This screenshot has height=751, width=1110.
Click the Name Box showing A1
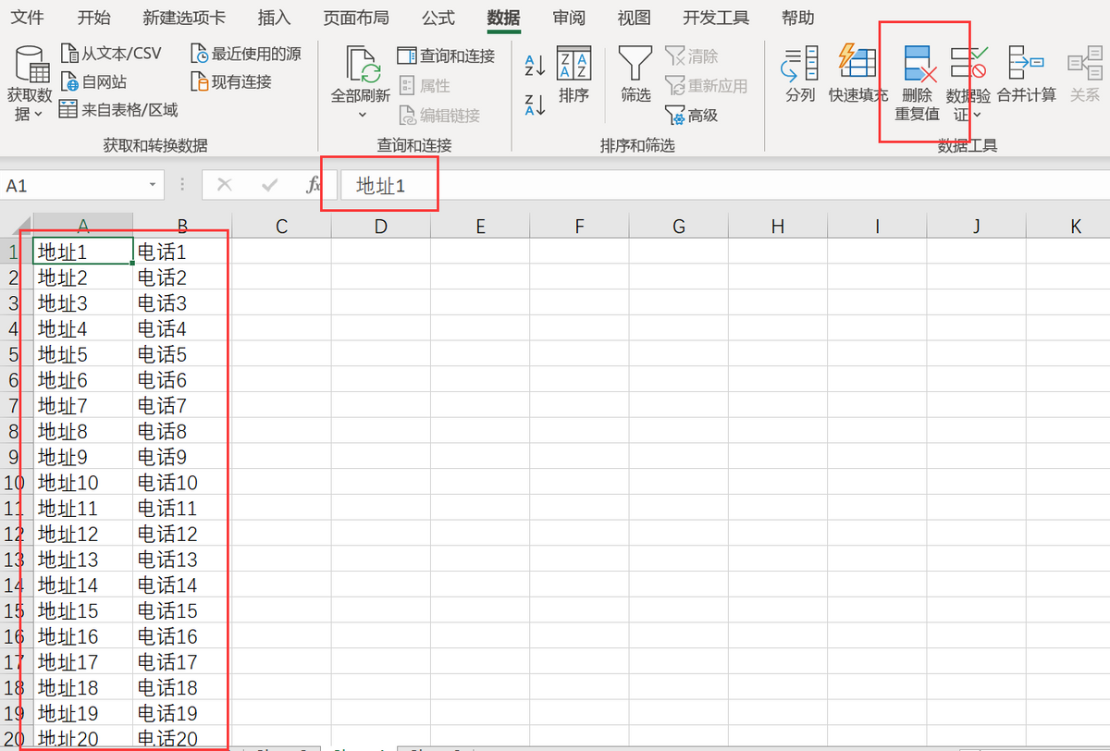pyautogui.click(x=74, y=185)
